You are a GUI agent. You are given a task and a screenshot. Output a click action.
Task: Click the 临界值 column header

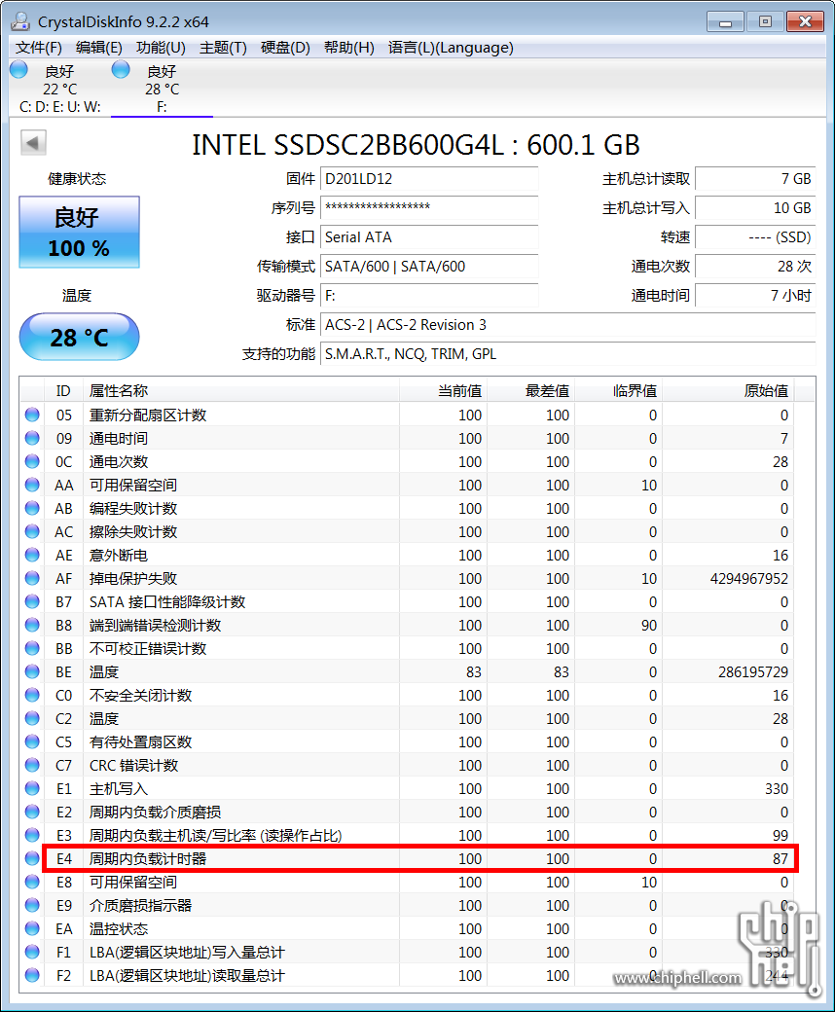[x=619, y=390]
